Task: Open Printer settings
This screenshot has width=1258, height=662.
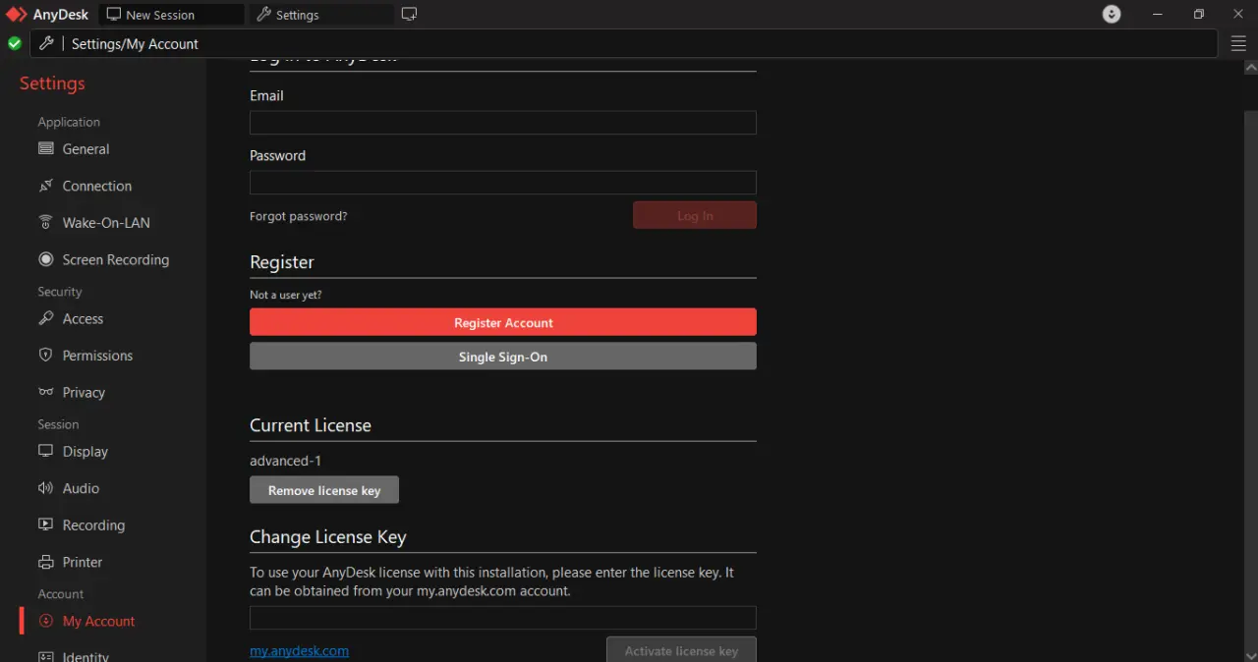Action: click(83, 562)
